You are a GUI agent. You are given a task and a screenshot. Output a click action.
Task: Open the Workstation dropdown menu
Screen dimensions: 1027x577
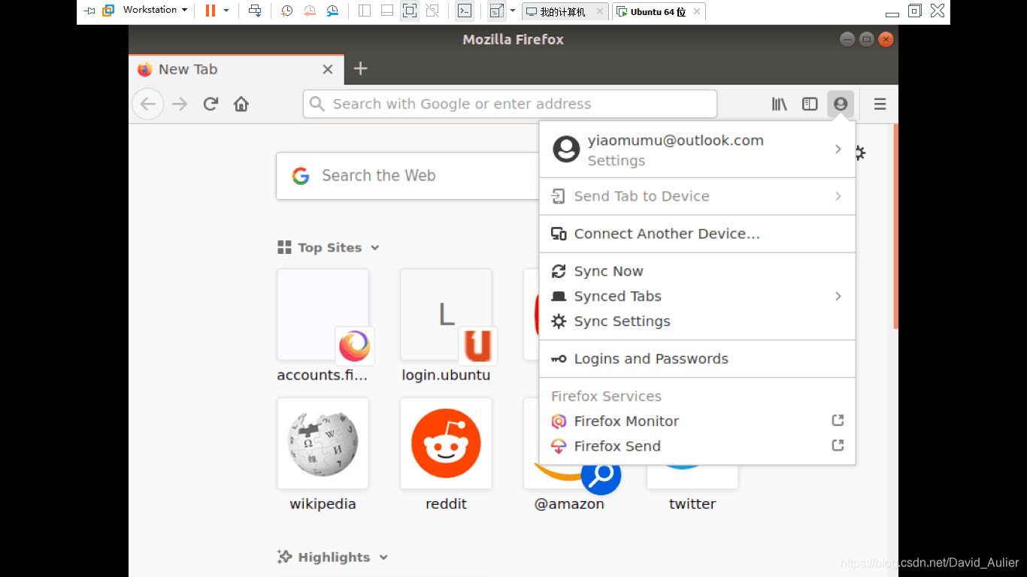tap(155, 10)
